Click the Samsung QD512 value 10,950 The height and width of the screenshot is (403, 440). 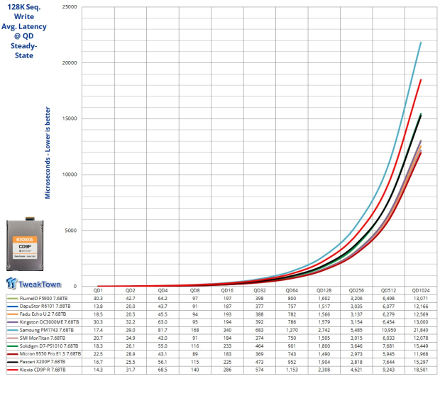[389, 330]
